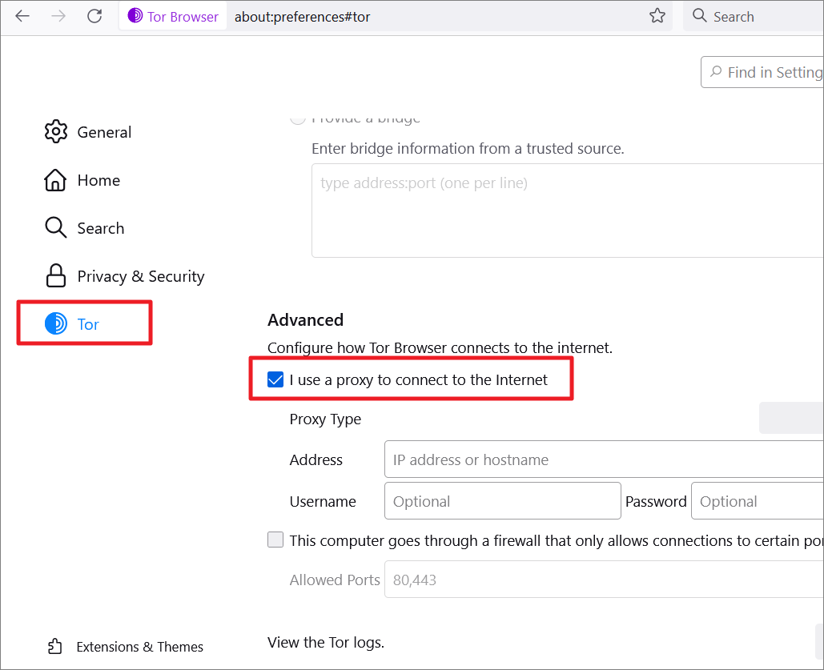This screenshot has height=670, width=824.
Task: Click the 'Tor Browser' label in the URL bar
Action: [x=183, y=17]
